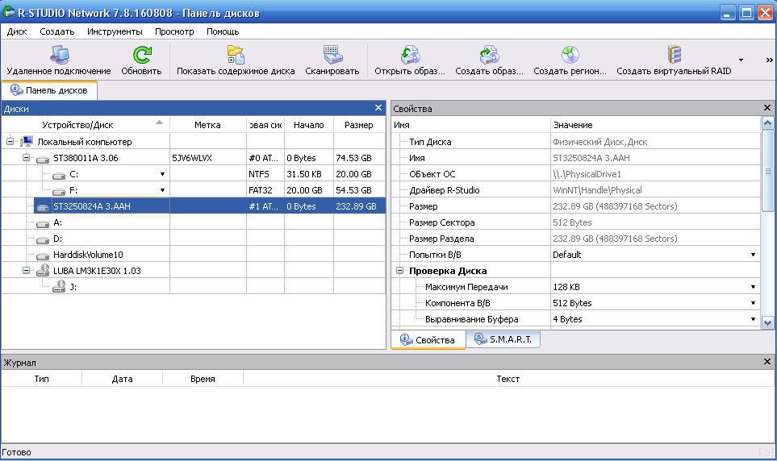Collapse the Проверка Диска properties section
Viewport: 777px width, 461px height.
(399, 271)
